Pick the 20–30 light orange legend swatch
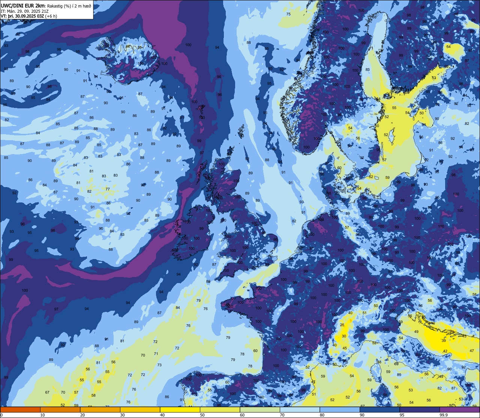This screenshot has width=480, height=418. tap(100, 410)
